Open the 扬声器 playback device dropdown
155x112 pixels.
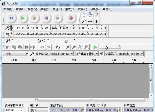(x=124, y=54)
